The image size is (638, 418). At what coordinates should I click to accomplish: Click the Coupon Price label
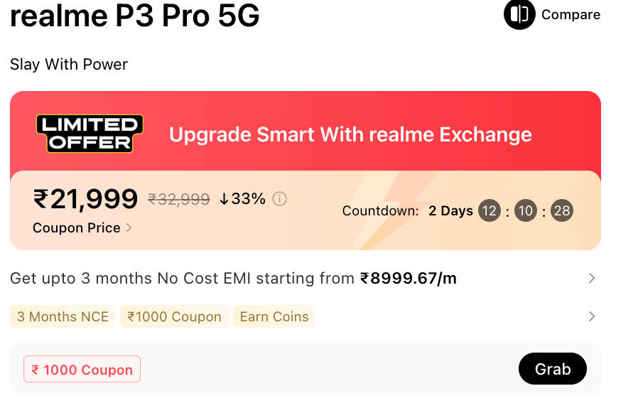[77, 228]
